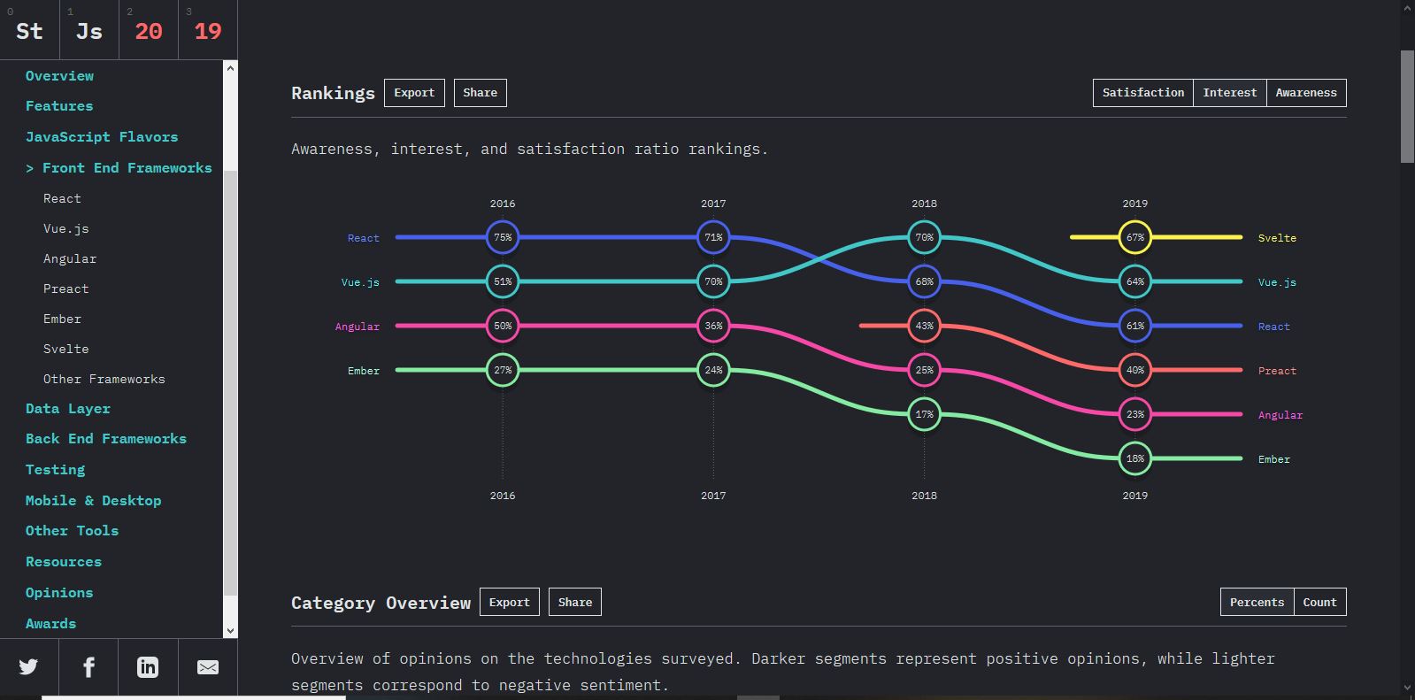Click sidebar scrollbar down arrow
Image resolution: width=1415 pixels, height=700 pixels.
[x=230, y=631]
